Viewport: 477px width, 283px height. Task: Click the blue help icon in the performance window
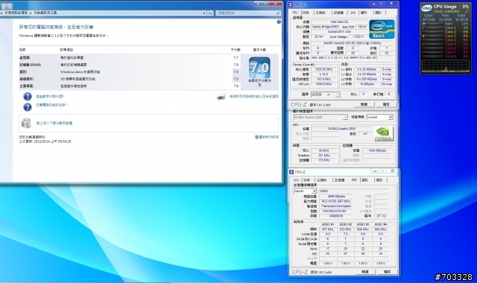pyautogui.click(x=279, y=22)
